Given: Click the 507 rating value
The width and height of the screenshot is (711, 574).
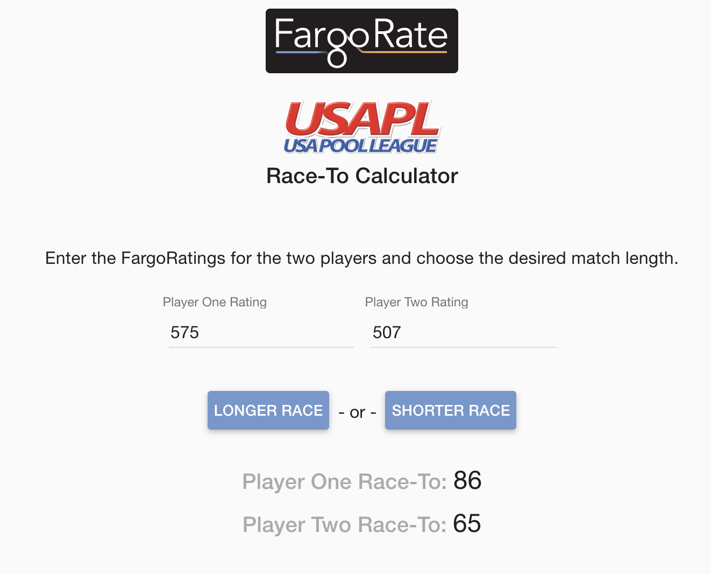Looking at the screenshot, I should click(x=387, y=333).
